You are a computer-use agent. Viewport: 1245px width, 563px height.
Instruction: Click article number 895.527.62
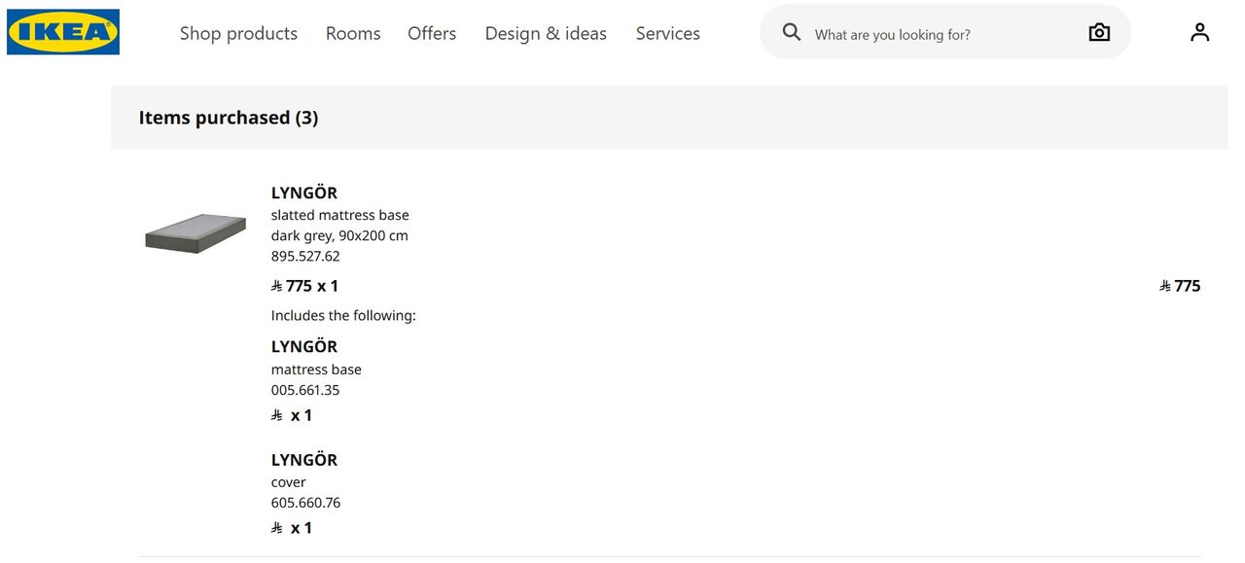pyautogui.click(x=305, y=257)
